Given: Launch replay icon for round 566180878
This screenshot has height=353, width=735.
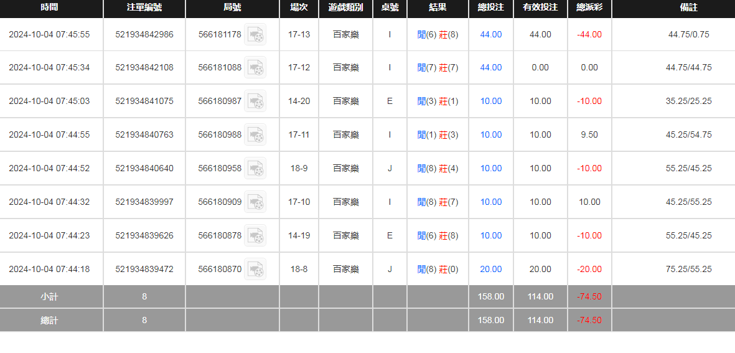Looking at the screenshot, I should 255,235.
